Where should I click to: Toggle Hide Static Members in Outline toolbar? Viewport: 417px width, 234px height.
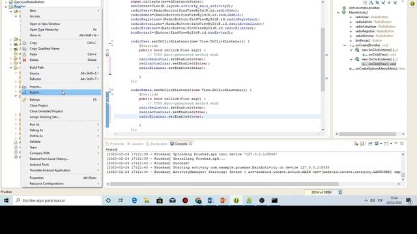[383, 3]
